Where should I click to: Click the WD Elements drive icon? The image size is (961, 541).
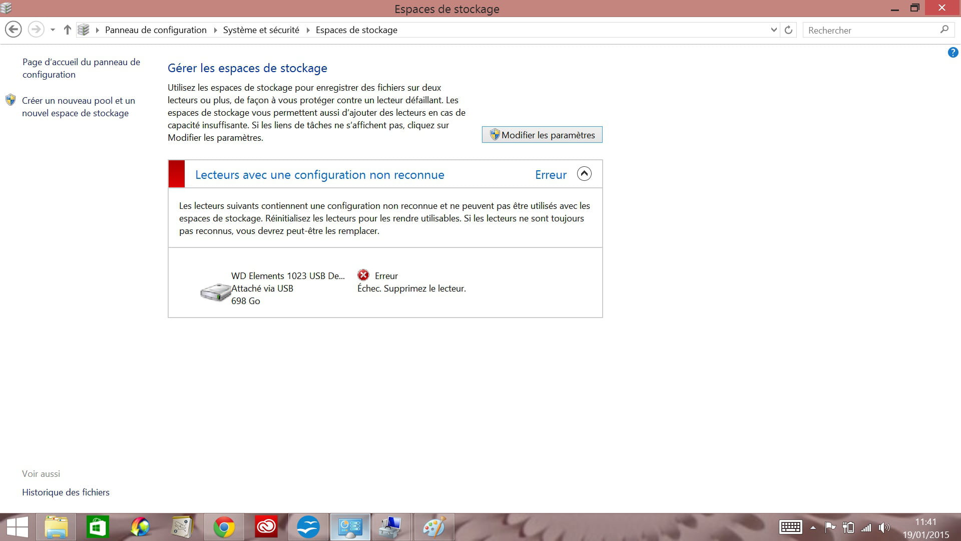(x=215, y=292)
